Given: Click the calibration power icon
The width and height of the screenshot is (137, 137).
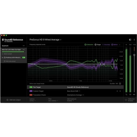Looking at the screenshot, I should [126, 100].
